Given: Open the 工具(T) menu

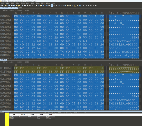Looking at the screenshot, I should click(x=43, y=3).
